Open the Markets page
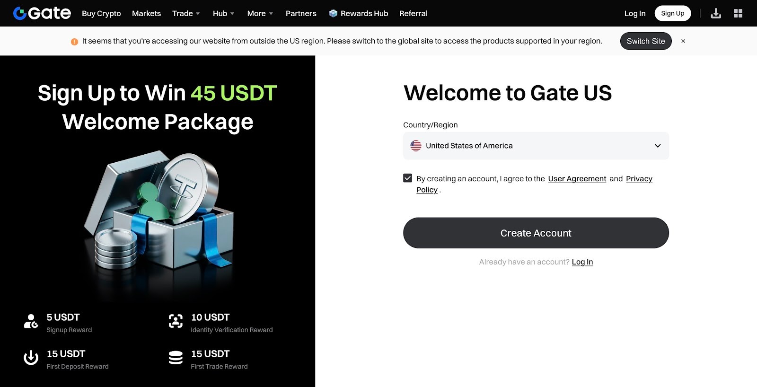757x387 pixels. [146, 13]
